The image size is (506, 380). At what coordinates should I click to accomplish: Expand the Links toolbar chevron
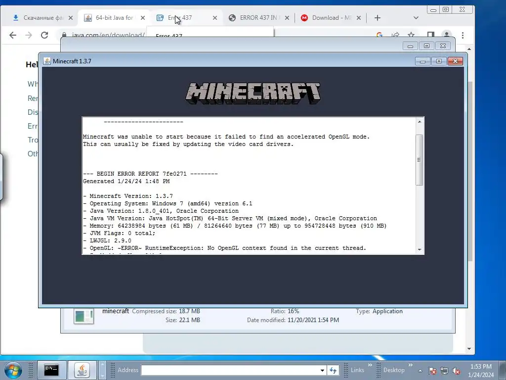(x=370, y=365)
